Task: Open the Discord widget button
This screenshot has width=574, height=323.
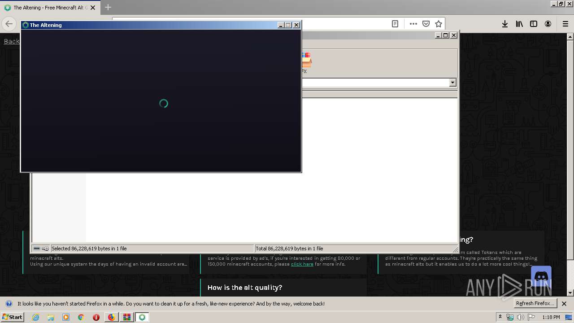Action: pyautogui.click(x=541, y=276)
